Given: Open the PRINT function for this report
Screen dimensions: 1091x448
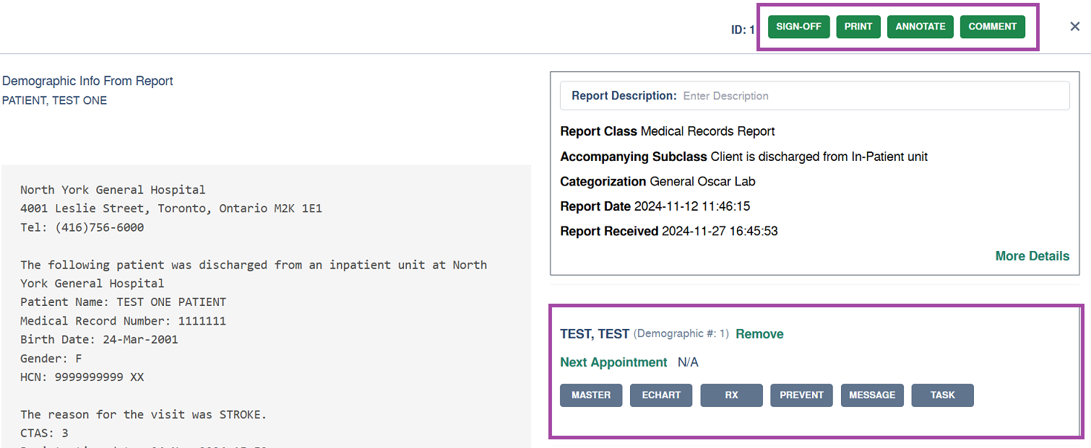Looking at the screenshot, I should (858, 26).
